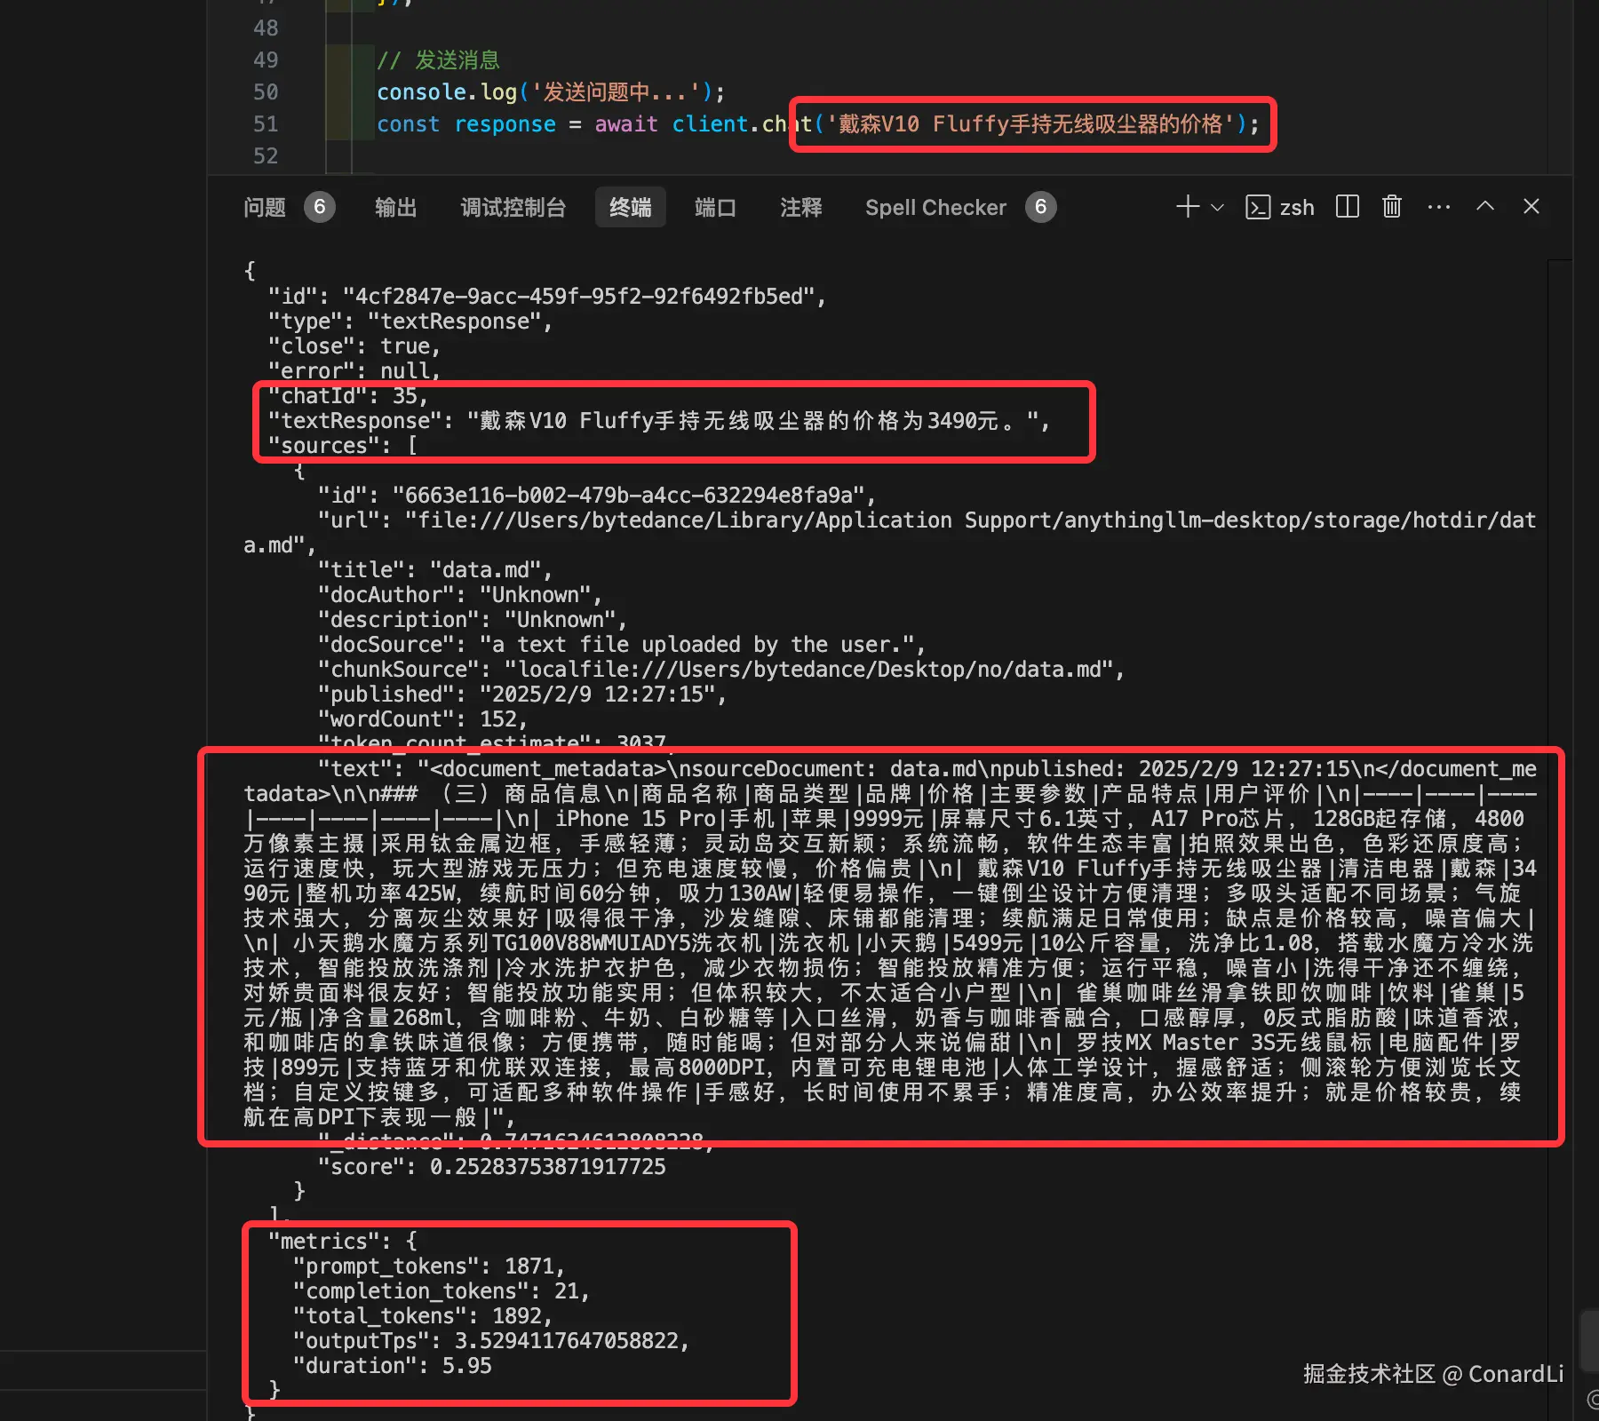
Task: Open the 调试控制台 debug console tab
Action: [x=513, y=208]
